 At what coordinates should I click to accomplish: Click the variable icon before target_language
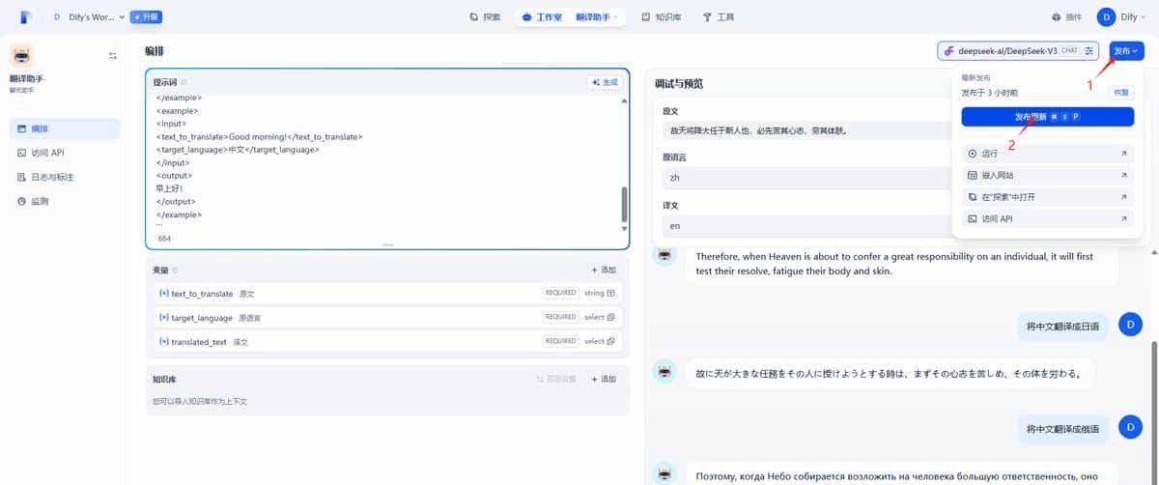(163, 317)
